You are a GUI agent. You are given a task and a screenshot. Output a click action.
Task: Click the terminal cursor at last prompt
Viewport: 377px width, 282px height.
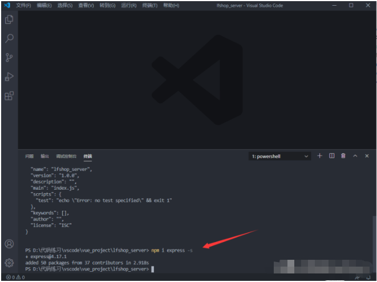click(152, 269)
